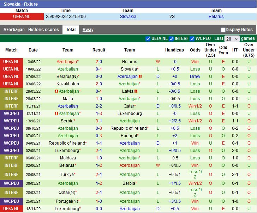Select Azerbaijan away team on 18/11/20 row
Image resolution: width=257 pixels, height=213 pixels.
130,209
